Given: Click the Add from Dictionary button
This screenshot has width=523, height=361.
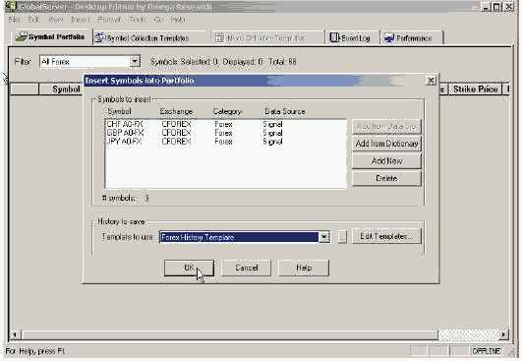Looking at the screenshot, I should tap(386, 144).
